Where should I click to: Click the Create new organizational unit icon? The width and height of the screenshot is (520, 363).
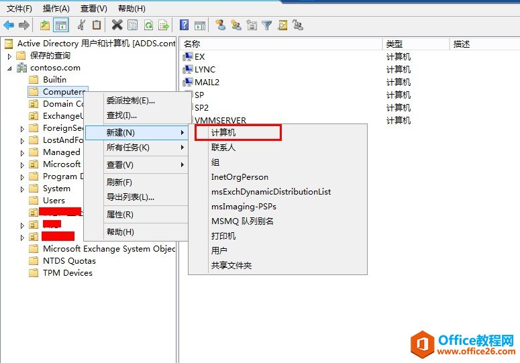click(252, 25)
